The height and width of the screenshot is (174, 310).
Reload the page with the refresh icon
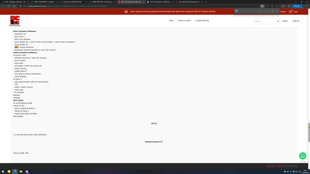(9, 6)
